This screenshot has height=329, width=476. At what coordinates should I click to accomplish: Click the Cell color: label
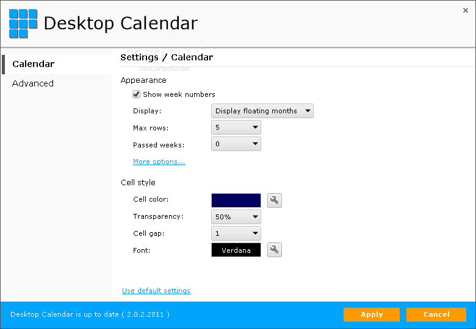pyautogui.click(x=151, y=199)
